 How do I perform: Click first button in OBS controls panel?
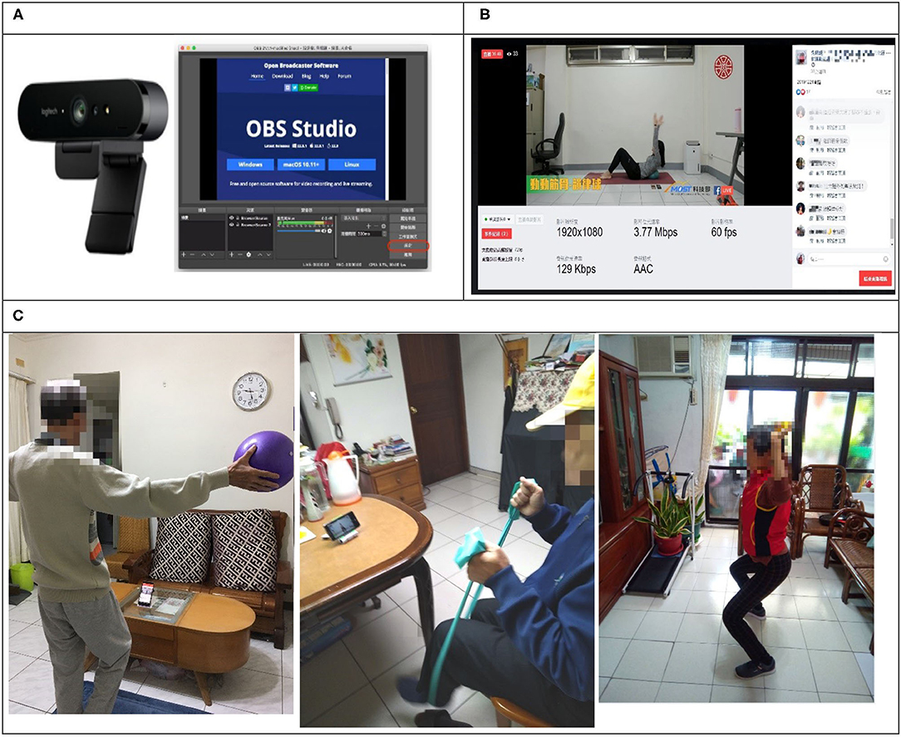(x=408, y=219)
